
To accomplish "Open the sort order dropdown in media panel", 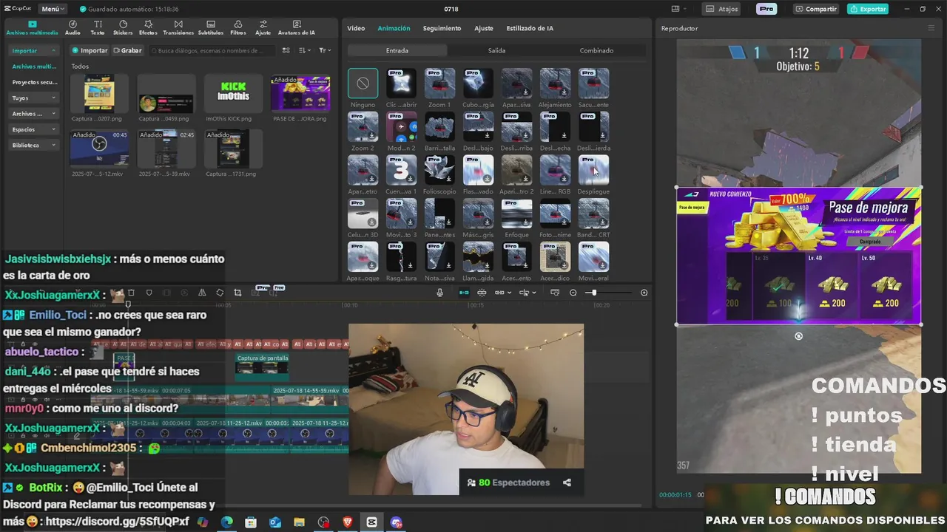I will tap(305, 50).
